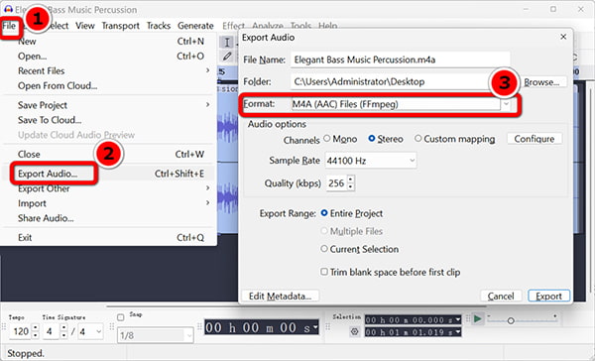The image size is (595, 361).
Task: Select Current Selection export range
Action: (324, 249)
